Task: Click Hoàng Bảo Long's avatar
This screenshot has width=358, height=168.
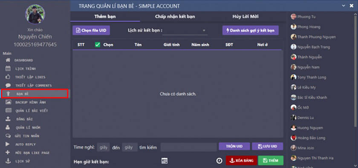Action: click(293, 138)
